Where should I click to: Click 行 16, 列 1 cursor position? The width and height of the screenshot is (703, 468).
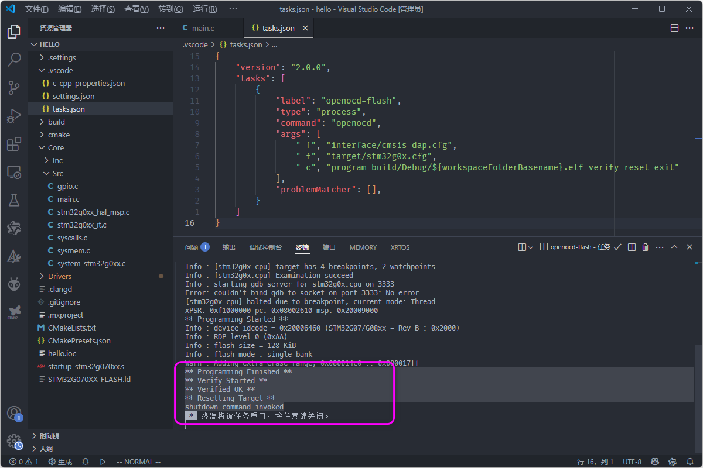pyautogui.click(x=596, y=462)
